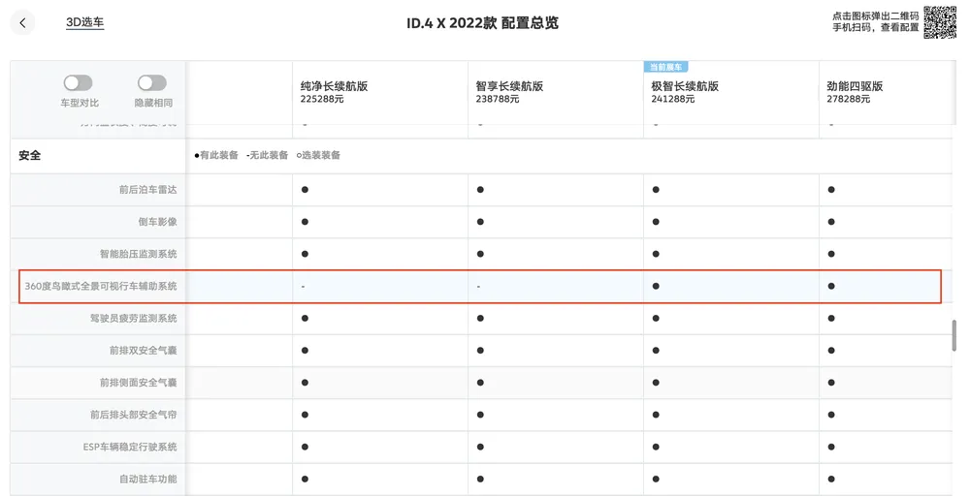Toggle the 隐藏相同 switch
970x496 pixels.
(152, 82)
